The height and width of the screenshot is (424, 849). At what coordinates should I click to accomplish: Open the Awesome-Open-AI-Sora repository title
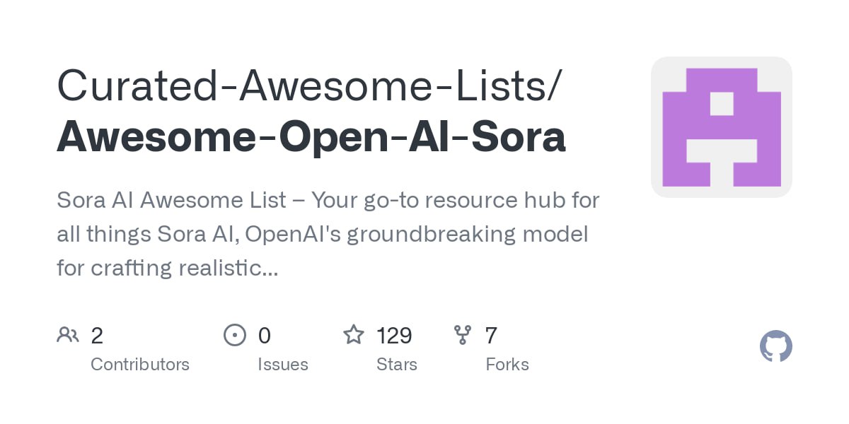[x=311, y=137]
